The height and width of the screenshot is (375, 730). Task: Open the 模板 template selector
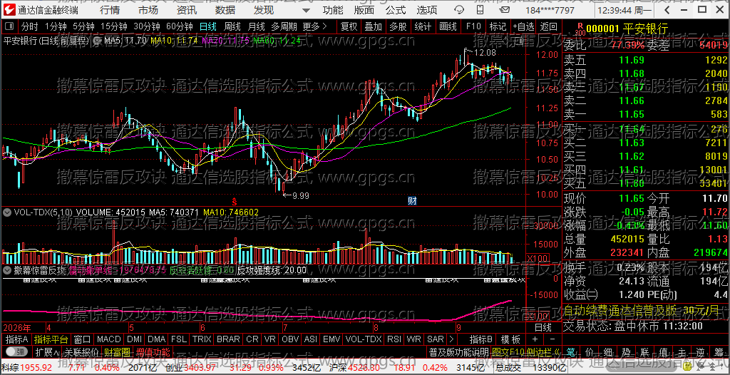point(510,339)
